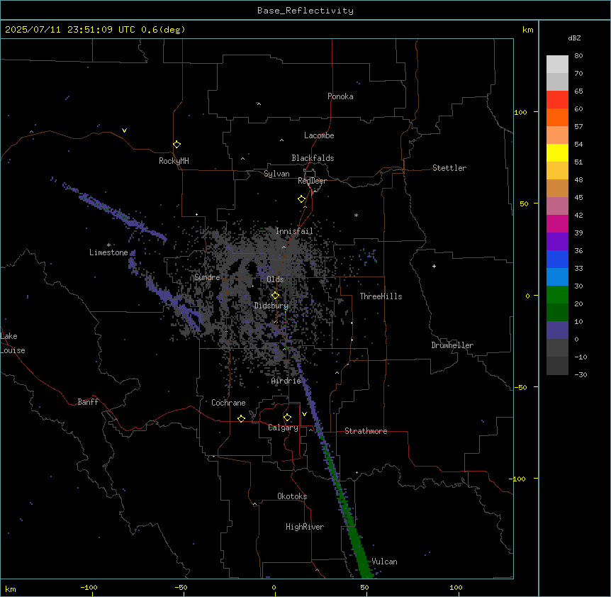Click the pink 42-45 dBZ legend swatch
Screen dimensions: 611x597
[x=557, y=206]
